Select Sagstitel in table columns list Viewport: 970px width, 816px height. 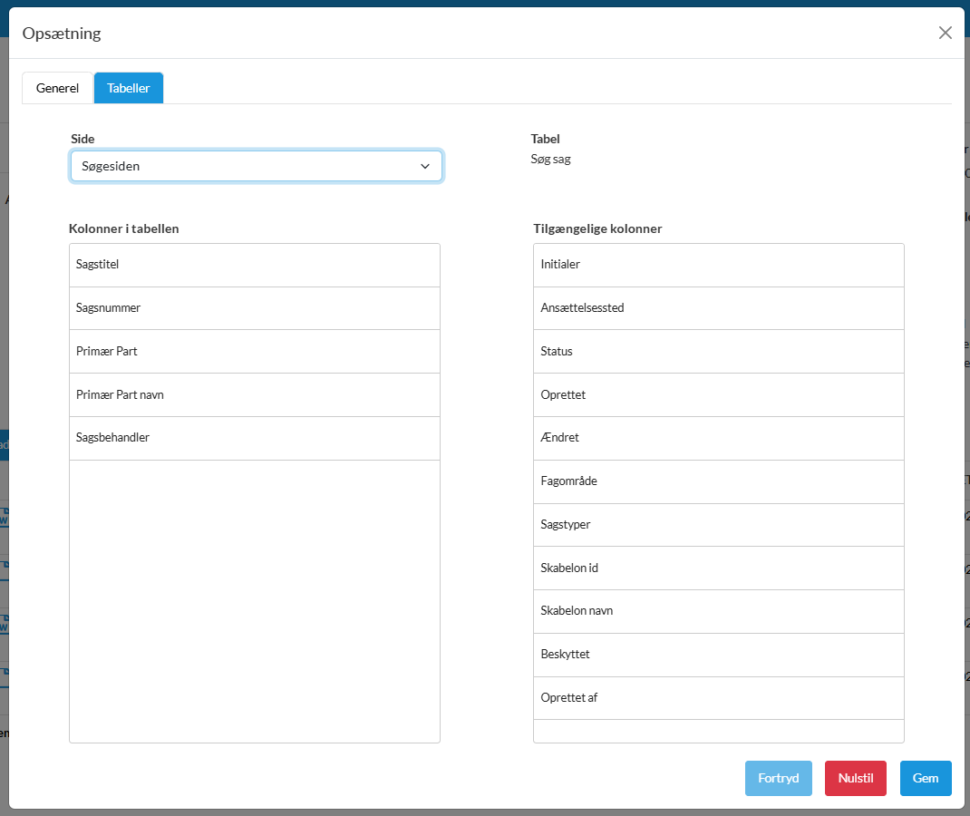pyautogui.click(x=254, y=265)
